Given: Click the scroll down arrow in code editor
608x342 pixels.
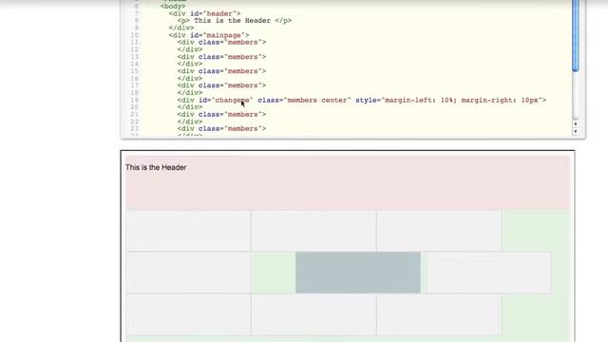Looking at the screenshot, I should (x=576, y=131).
